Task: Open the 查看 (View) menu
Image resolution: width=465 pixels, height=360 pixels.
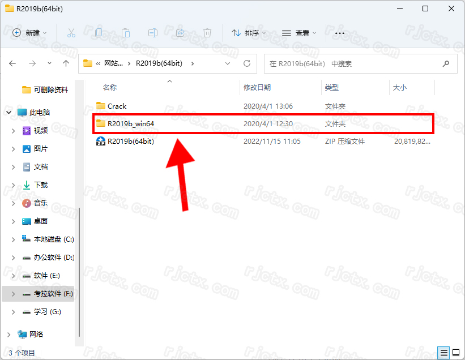Action: (x=299, y=33)
